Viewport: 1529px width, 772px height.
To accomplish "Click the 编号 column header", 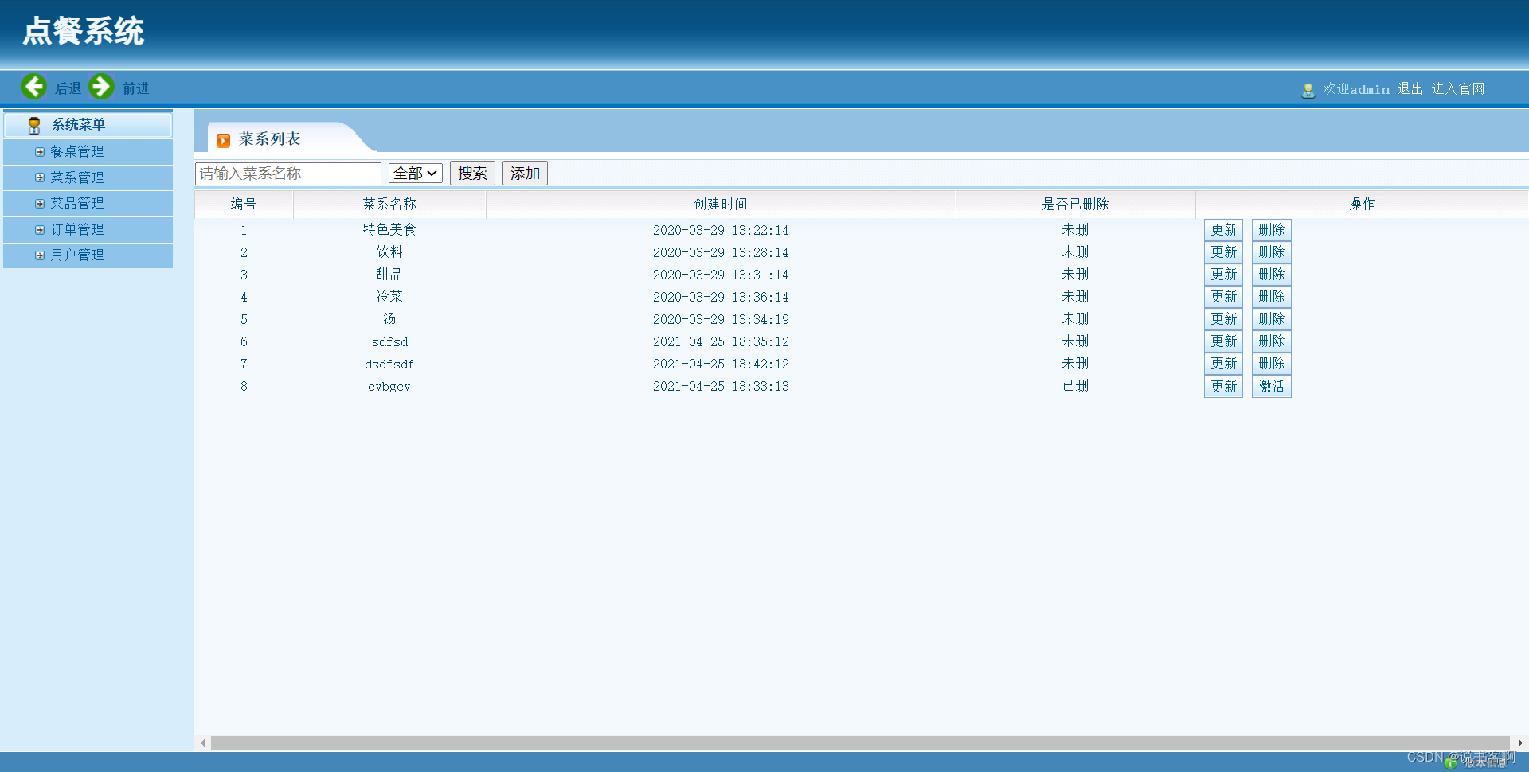I will click(244, 205).
